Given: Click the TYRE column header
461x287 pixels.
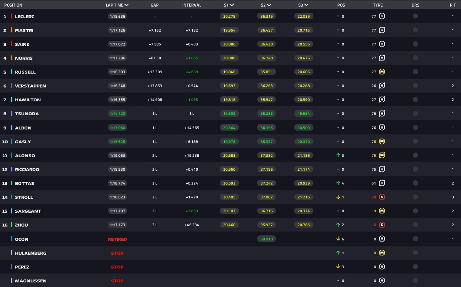Looking at the screenshot, I should pos(378,5).
